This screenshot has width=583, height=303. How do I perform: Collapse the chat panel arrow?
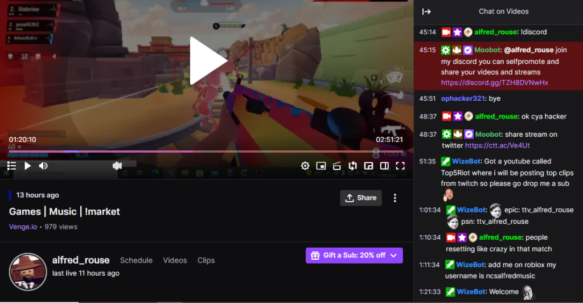pyautogui.click(x=426, y=11)
